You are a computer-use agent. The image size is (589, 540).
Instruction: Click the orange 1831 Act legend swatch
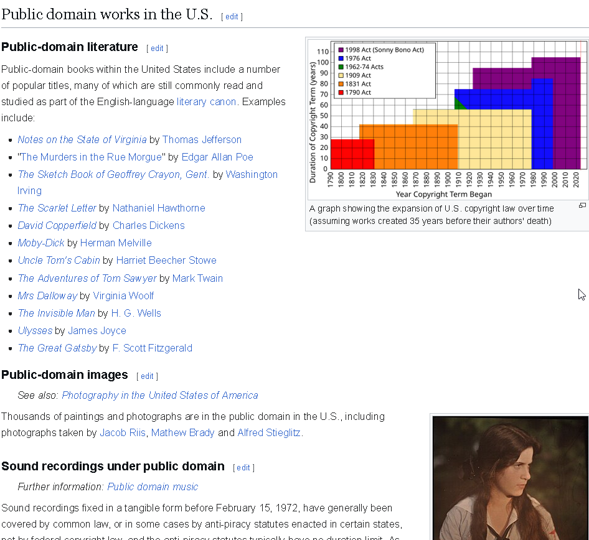coord(341,84)
